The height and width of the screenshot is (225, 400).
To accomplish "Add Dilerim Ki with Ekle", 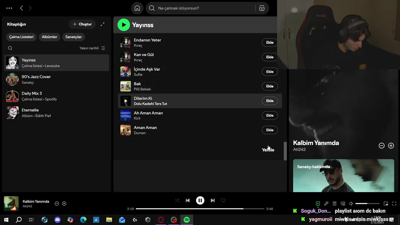I will 270,101.
